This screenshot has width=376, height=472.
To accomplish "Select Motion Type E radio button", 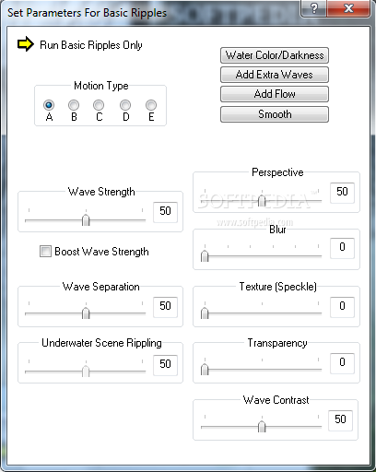I will [151, 105].
